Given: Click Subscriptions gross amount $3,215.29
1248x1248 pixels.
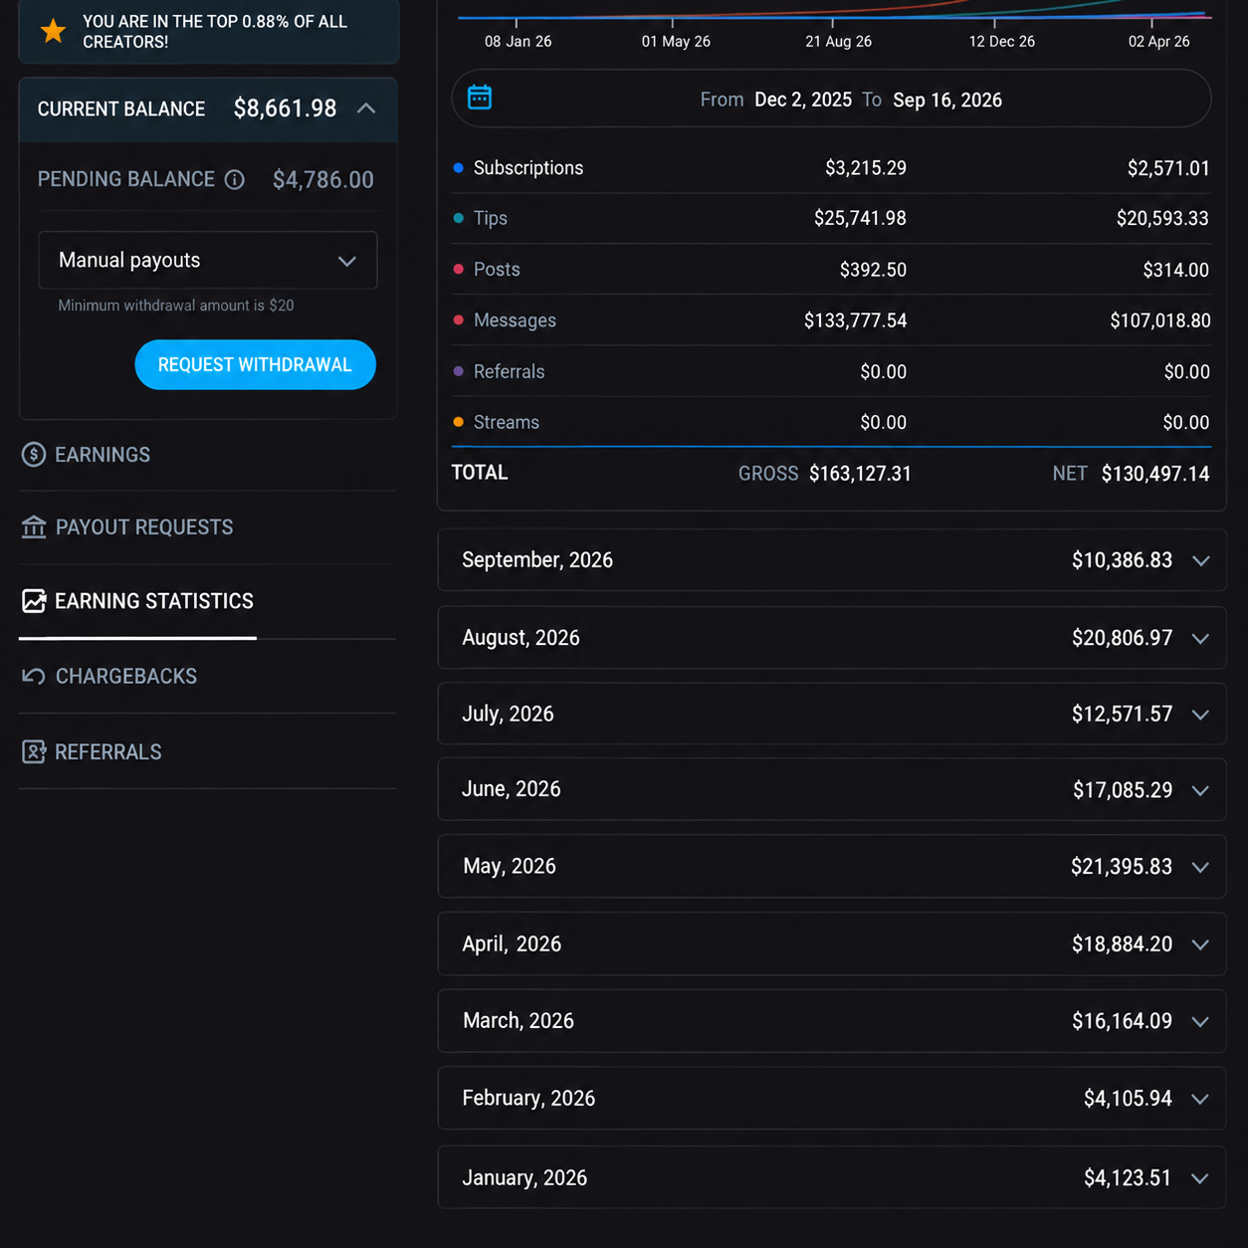Looking at the screenshot, I should point(866,168).
